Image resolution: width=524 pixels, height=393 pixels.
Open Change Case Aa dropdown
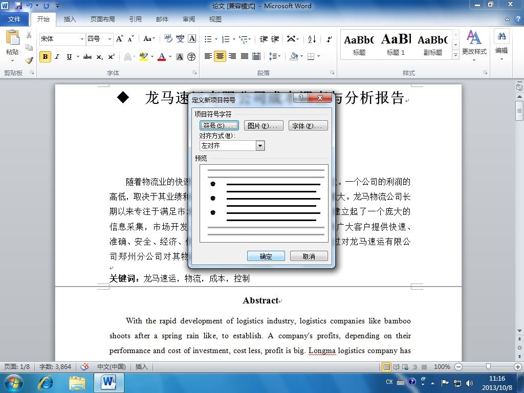click(x=149, y=39)
